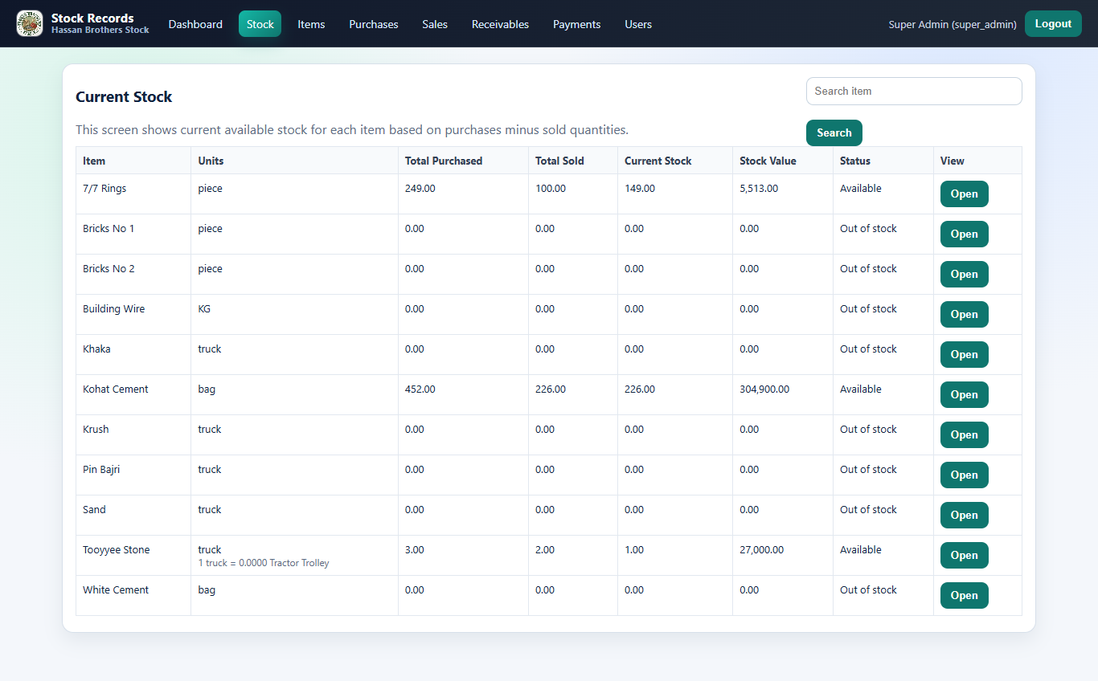The height and width of the screenshot is (681, 1098).
Task: Click the Khaka item name
Action: [x=96, y=349]
